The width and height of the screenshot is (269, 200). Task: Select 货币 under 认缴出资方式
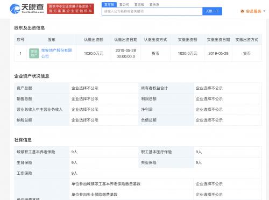tap(155, 53)
